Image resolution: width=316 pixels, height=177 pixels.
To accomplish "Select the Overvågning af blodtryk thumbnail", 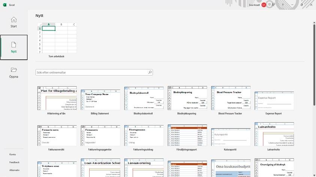I will [x=274, y=168].
